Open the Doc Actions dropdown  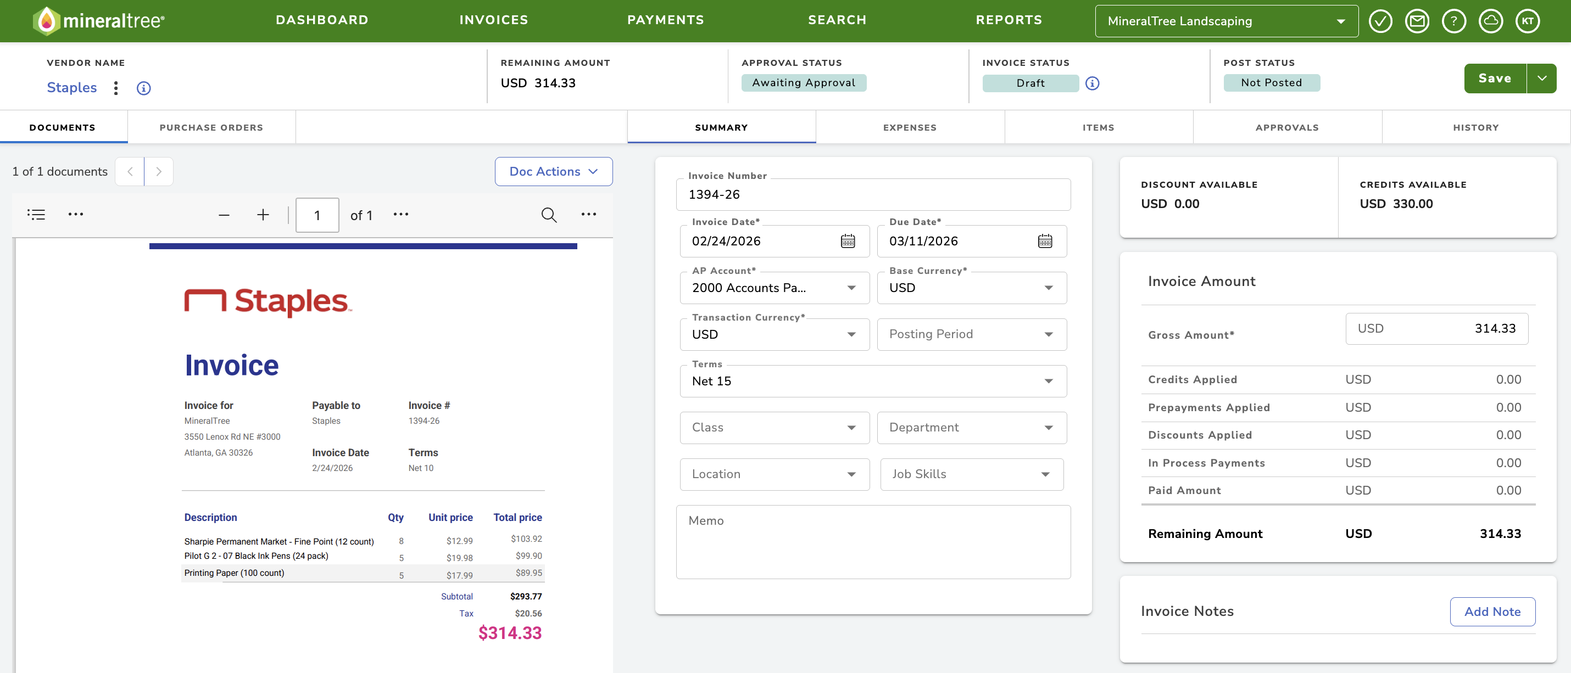coord(553,172)
